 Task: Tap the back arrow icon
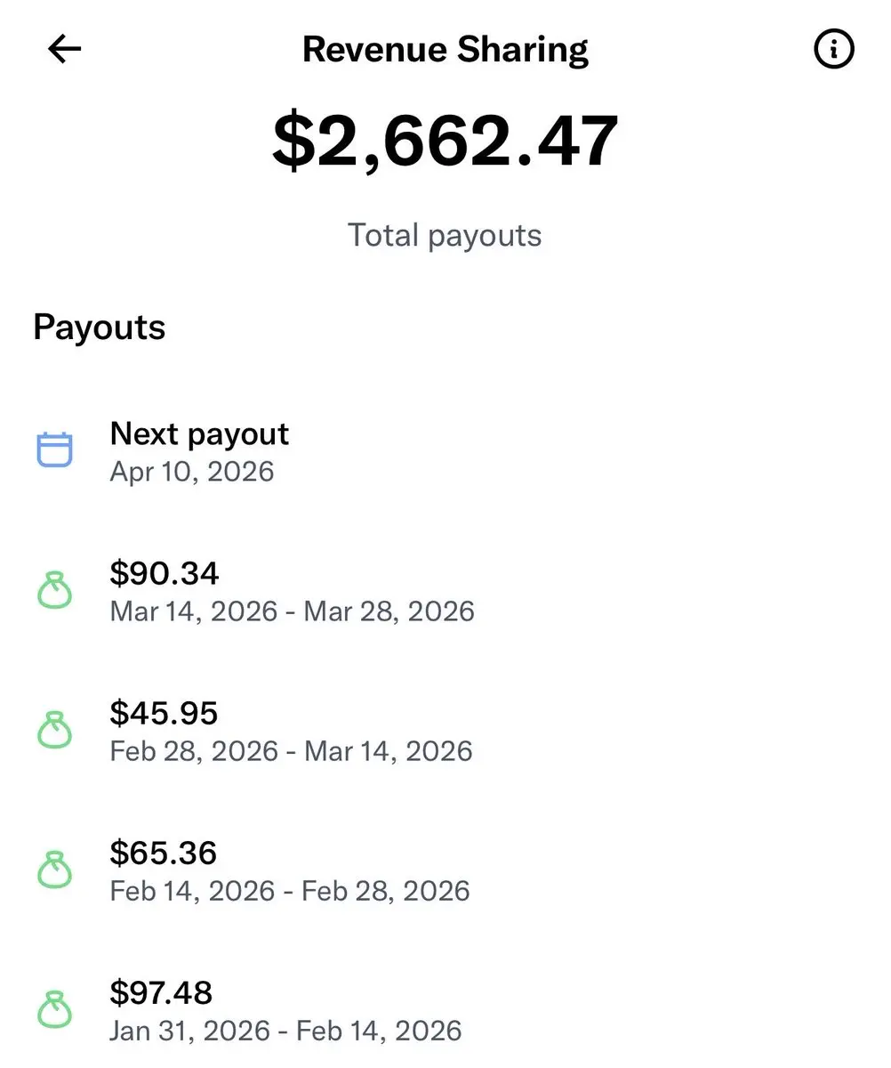pyautogui.click(x=64, y=50)
